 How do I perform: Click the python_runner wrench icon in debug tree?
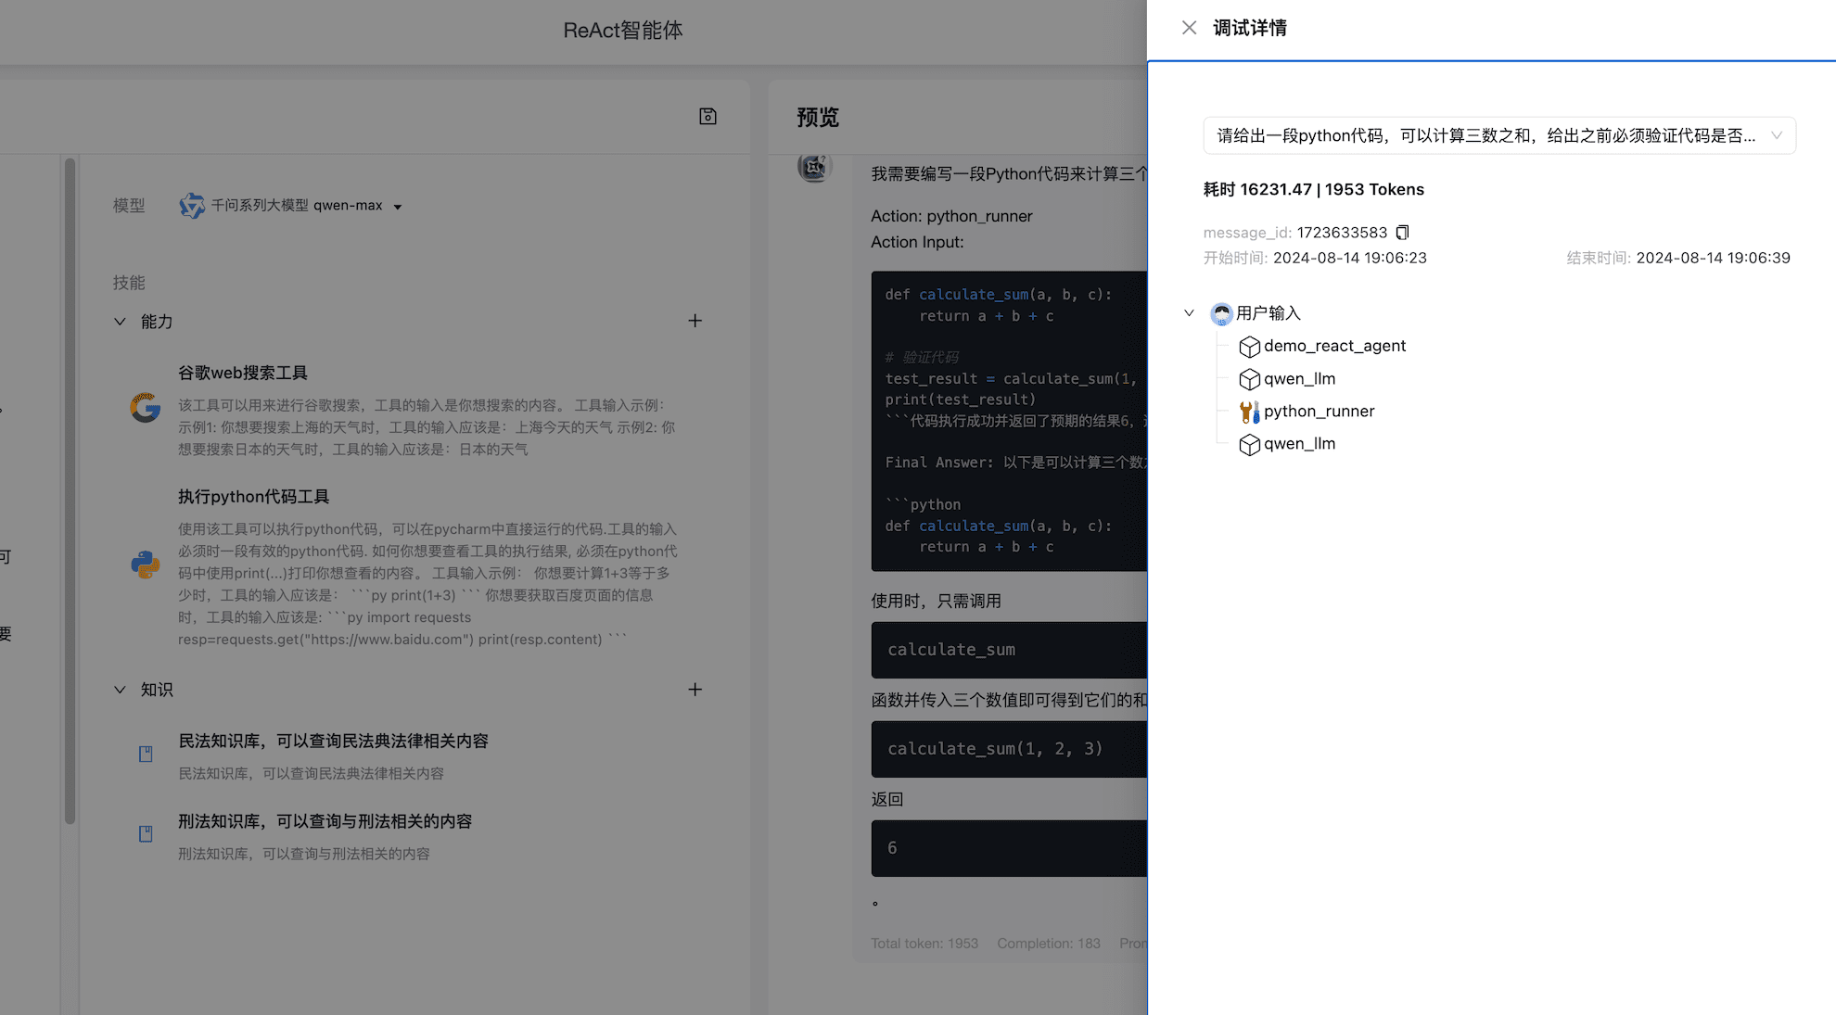[1249, 411]
